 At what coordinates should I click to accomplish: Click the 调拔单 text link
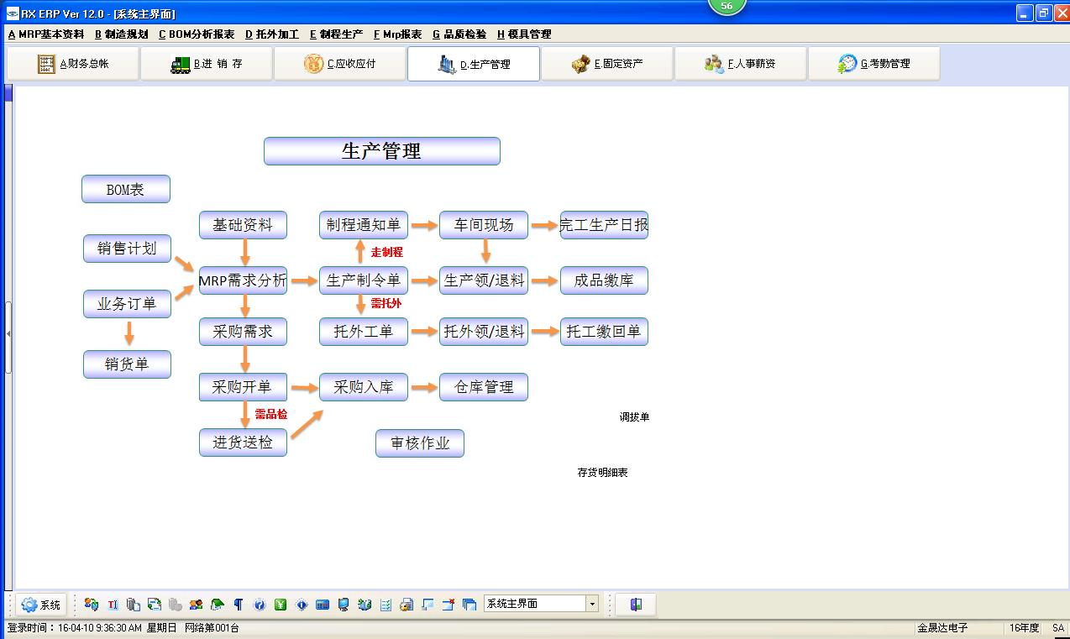634,417
